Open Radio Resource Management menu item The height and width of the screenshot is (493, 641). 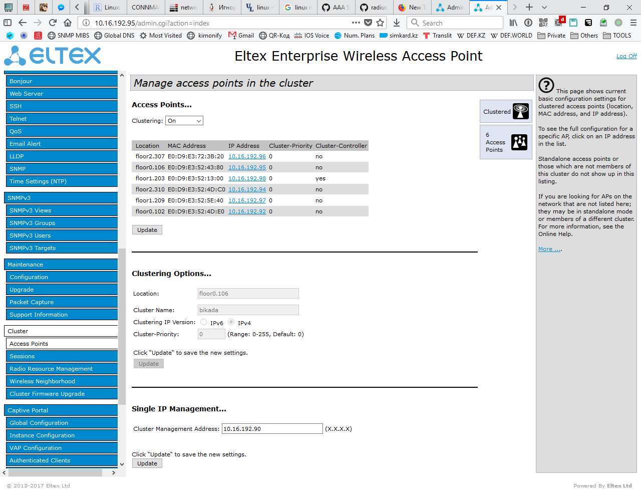[62, 369]
